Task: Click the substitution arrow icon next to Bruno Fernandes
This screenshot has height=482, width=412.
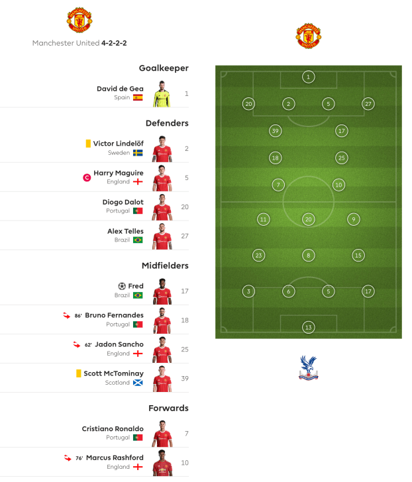Action: coord(66,316)
